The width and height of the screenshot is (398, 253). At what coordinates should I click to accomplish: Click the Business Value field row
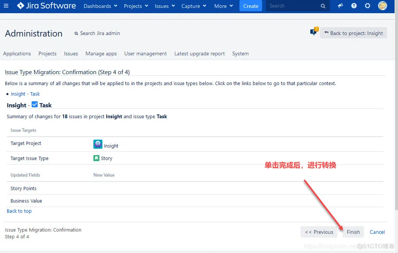(x=195, y=201)
